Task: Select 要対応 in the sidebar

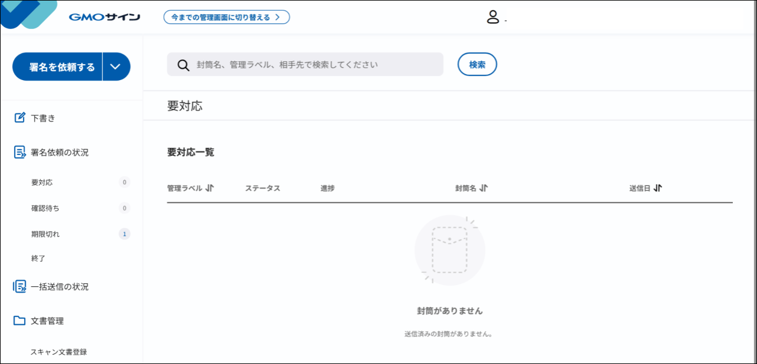Action: coord(42,183)
